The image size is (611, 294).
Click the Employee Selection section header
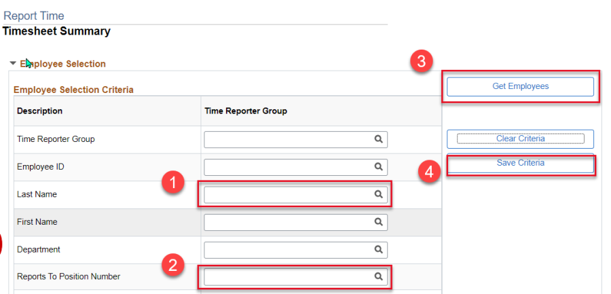coord(62,64)
